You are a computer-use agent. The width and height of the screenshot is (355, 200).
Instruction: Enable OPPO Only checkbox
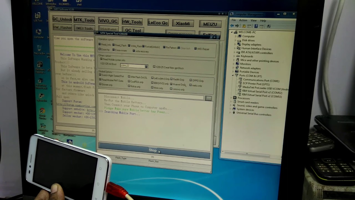coord(191,80)
